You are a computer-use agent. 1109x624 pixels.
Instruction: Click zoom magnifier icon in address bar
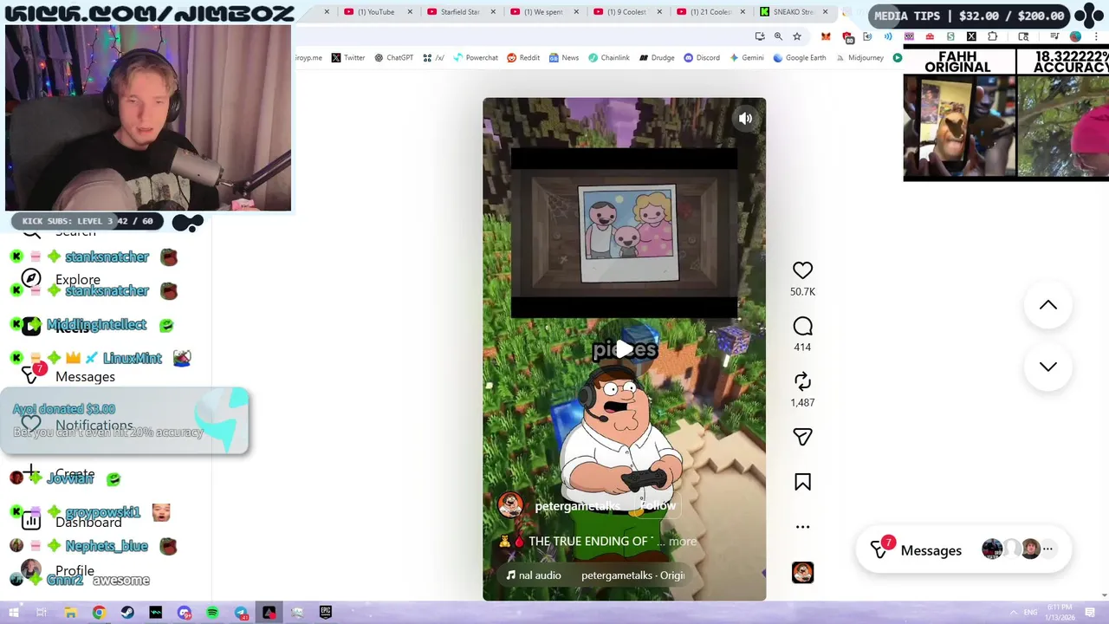pyautogui.click(x=778, y=36)
